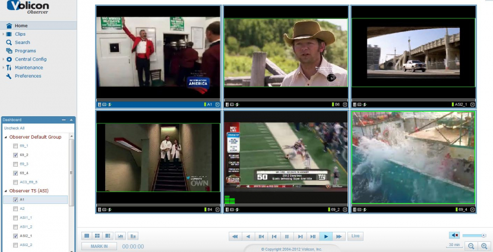Click fast forward button
The height and width of the screenshot is (252, 493).
coord(339,237)
